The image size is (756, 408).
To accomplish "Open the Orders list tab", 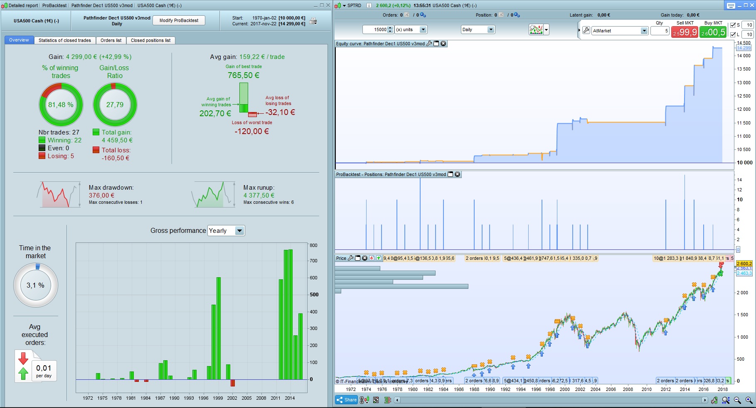I will (111, 40).
